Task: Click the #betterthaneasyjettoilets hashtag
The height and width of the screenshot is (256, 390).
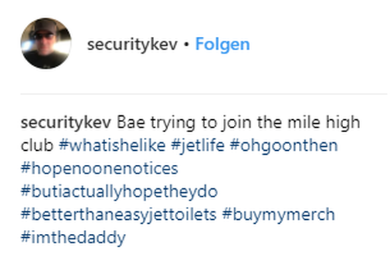Action: (119, 214)
